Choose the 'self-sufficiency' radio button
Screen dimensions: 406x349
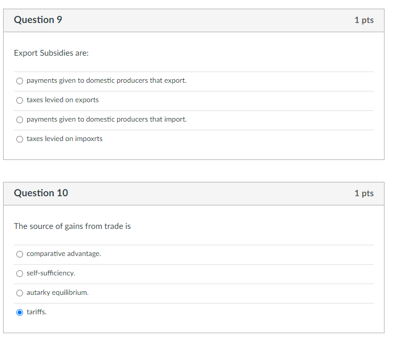[x=19, y=274]
